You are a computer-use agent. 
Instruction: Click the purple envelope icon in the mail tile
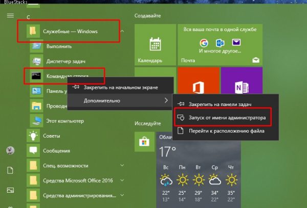tap(236, 42)
